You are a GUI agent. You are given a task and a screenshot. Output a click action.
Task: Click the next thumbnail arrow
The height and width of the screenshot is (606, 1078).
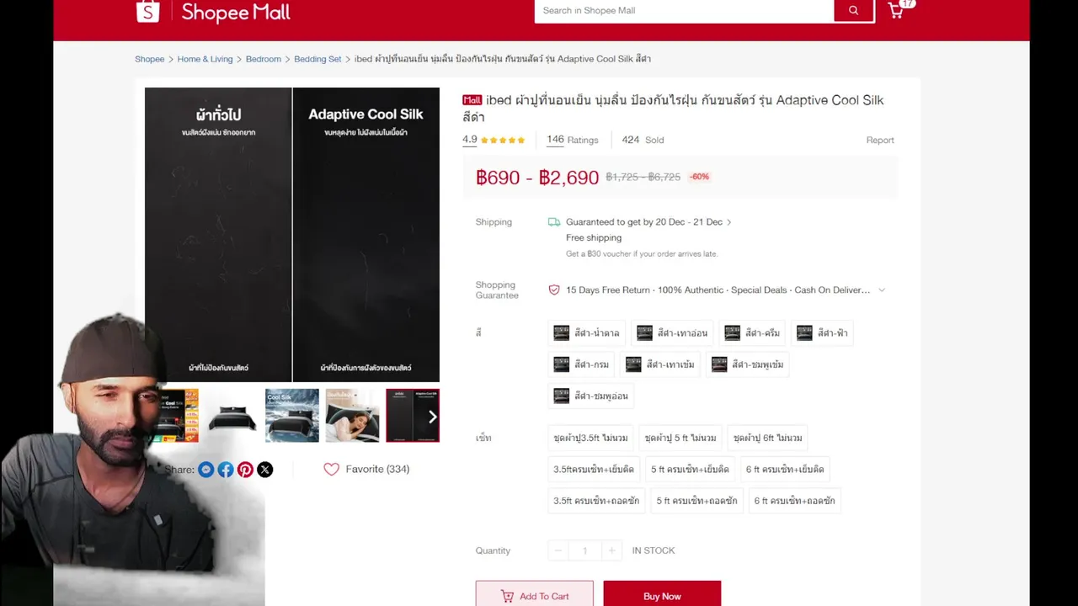coord(432,417)
